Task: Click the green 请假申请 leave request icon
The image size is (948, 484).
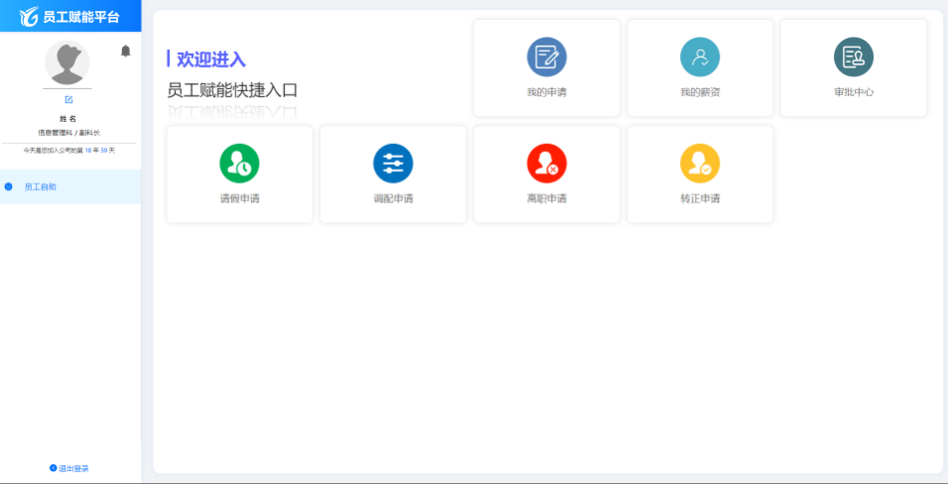Action: coord(239,164)
